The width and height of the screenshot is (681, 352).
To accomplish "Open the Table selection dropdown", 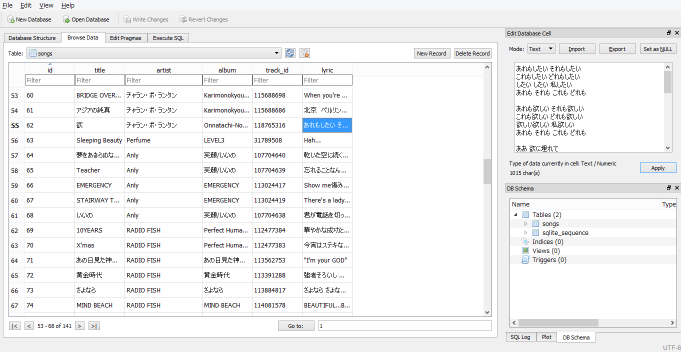I will tap(154, 53).
